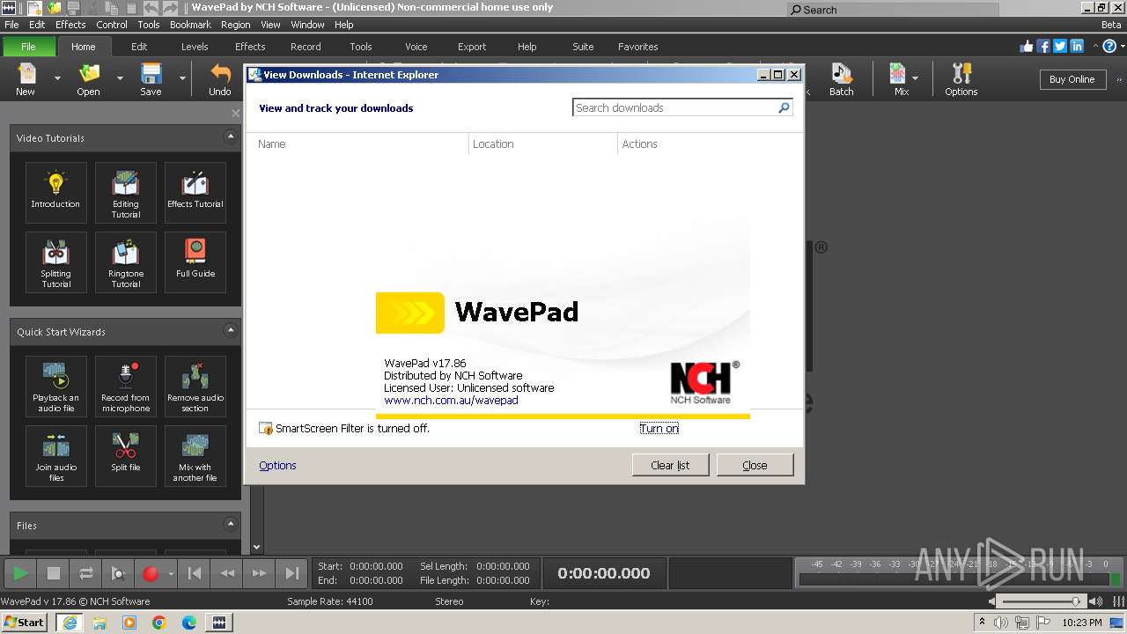Switch to the Voice ribbon tab
The height and width of the screenshot is (634, 1127).
[416, 47]
